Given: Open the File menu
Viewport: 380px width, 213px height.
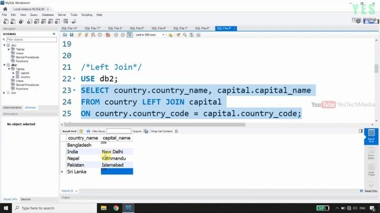Looking at the screenshot, I should tap(4, 15).
